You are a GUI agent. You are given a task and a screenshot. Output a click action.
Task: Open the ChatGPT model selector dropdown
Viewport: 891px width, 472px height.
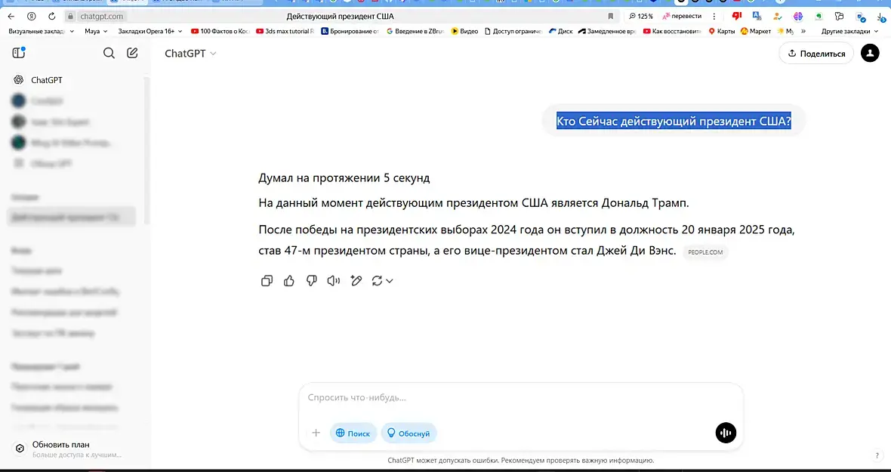pyautogui.click(x=190, y=54)
